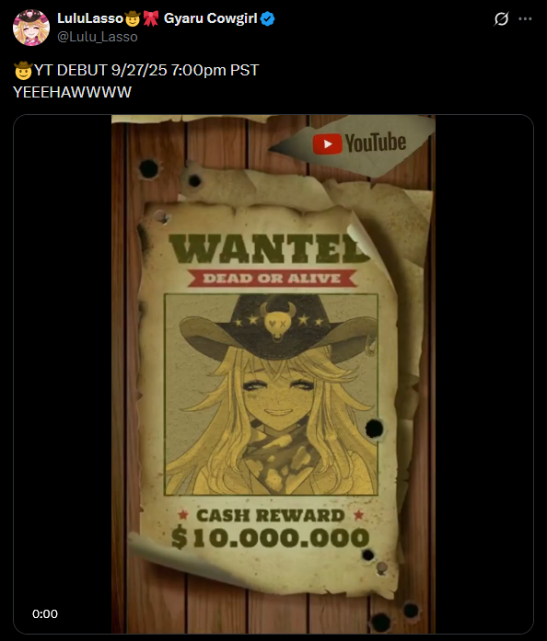The width and height of the screenshot is (547, 641).
Task: Open the three-dot more options menu
Action: tap(525, 18)
